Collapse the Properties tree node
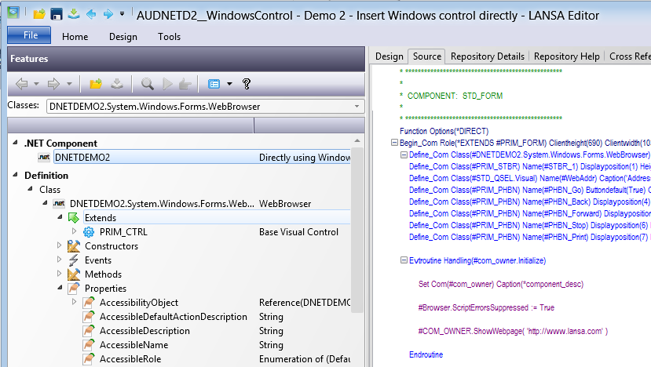The width and height of the screenshot is (651, 367). [x=60, y=289]
